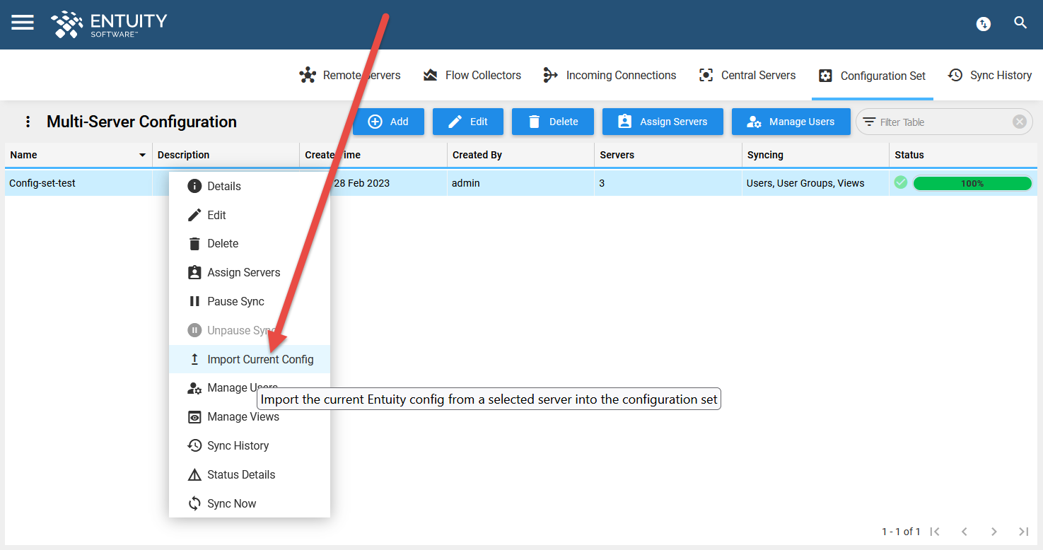
Task: Click the Description column header
Action: 226,155
